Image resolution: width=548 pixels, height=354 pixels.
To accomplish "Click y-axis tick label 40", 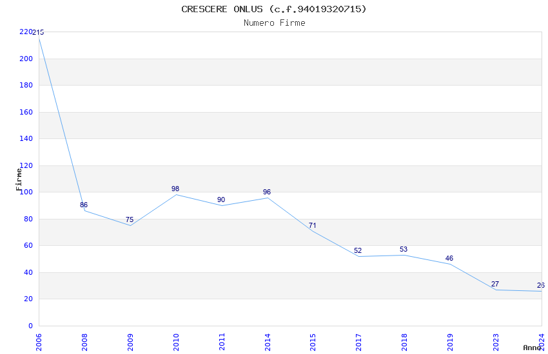I will [28, 273].
